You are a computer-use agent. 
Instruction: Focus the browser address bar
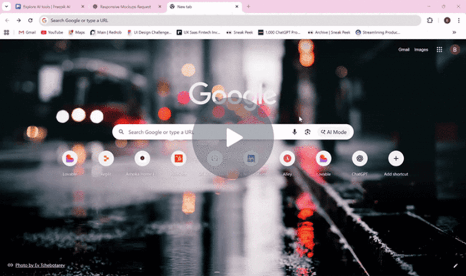230,21
